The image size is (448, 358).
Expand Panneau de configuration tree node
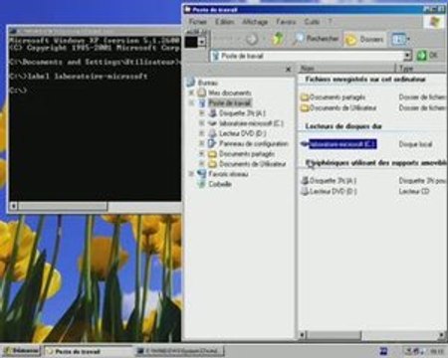coord(201,144)
